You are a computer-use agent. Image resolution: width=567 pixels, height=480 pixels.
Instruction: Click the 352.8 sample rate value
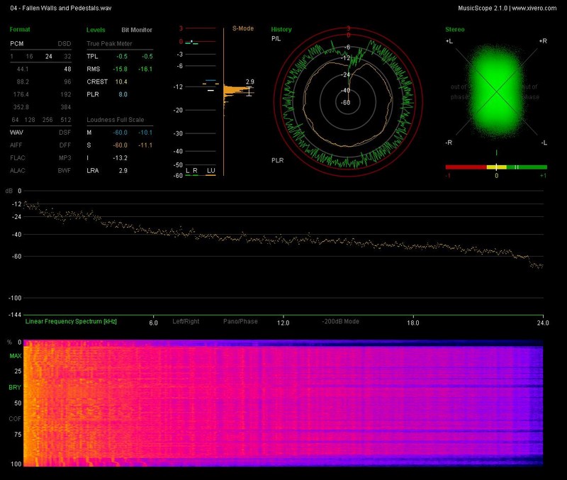(x=21, y=107)
